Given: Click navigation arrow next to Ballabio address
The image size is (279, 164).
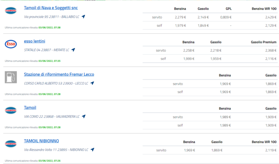Looking at the screenshot, I should click(x=83, y=17).
